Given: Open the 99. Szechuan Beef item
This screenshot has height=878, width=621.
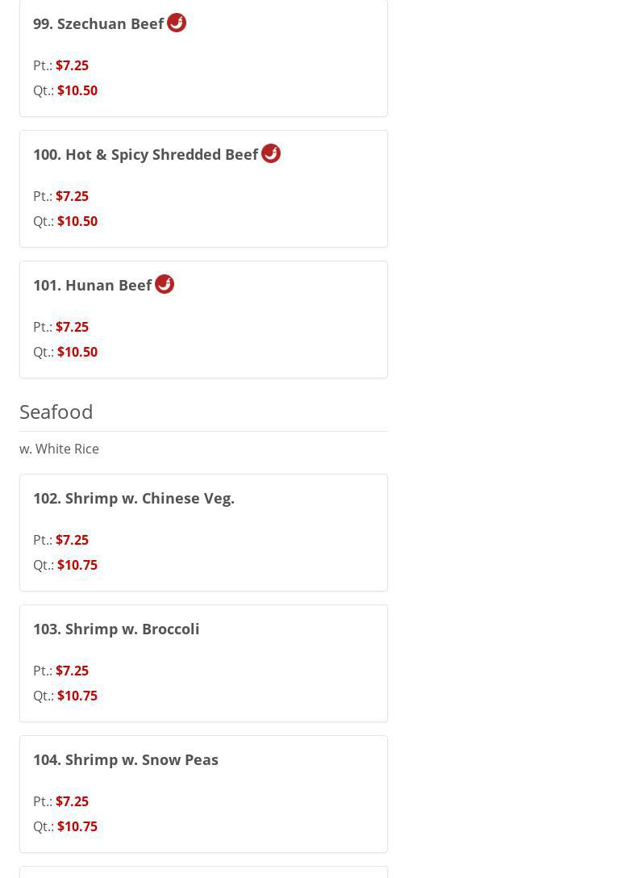Looking at the screenshot, I should [x=98, y=23].
